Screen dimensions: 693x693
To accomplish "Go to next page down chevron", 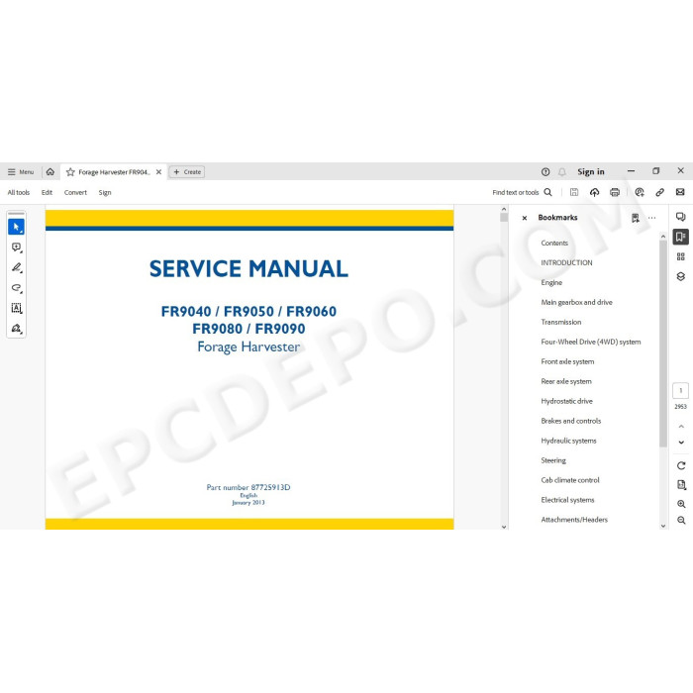I will click(681, 443).
